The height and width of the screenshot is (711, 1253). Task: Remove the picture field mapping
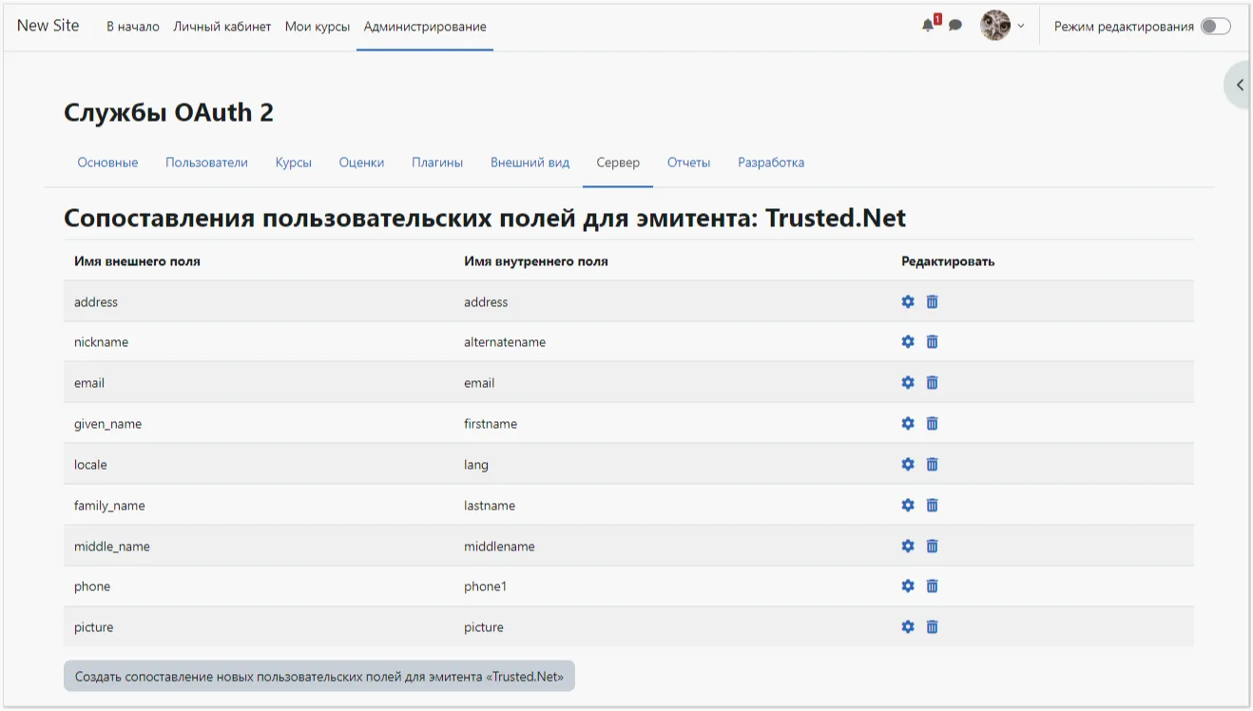pos(932,626)
